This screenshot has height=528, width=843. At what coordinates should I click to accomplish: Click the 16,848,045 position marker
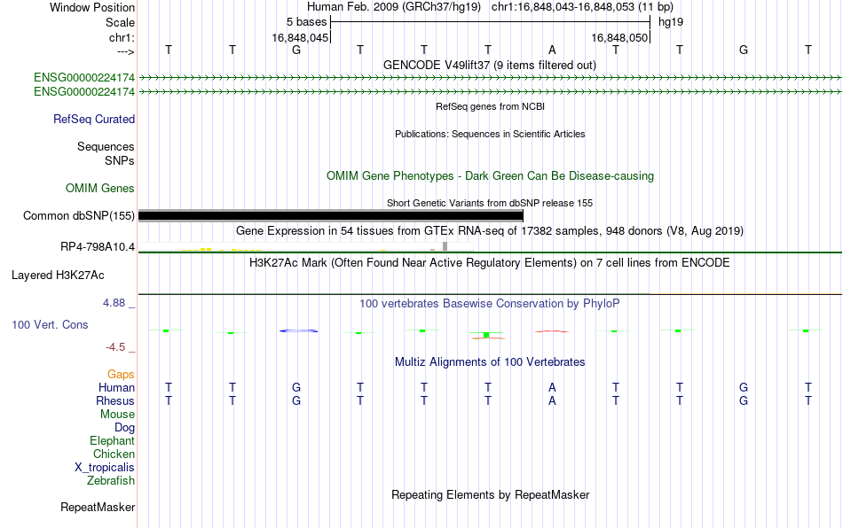[x=300, y=37]
